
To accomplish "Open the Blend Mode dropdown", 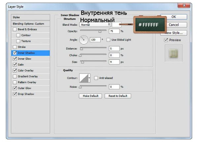I will (95, 25).
